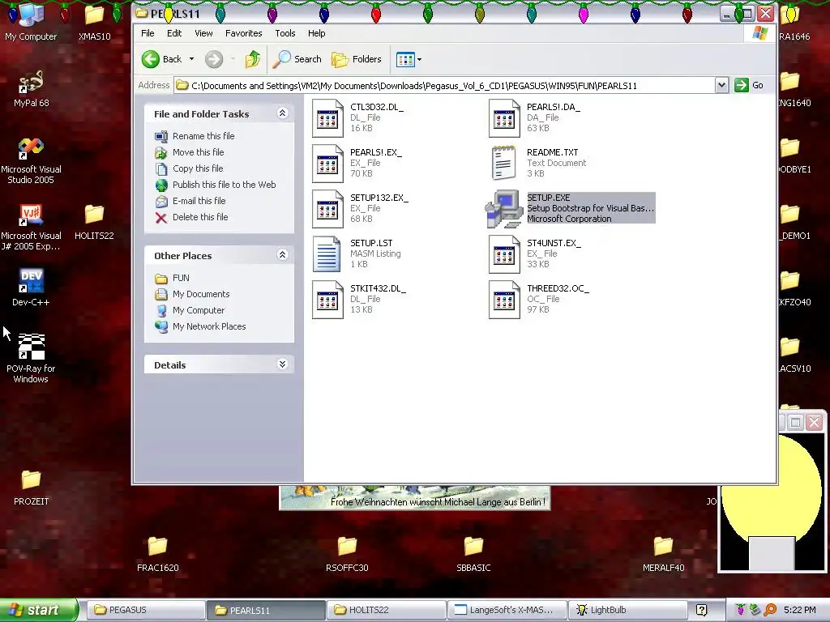Toggle the Folders pane button
This screenshot has height=622, width=830.
tap(357, 59)
